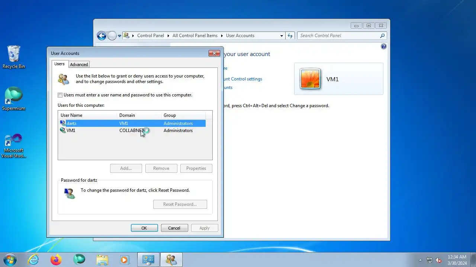Click the Remove button
This screenshot has height=267, width=476.
161,168
